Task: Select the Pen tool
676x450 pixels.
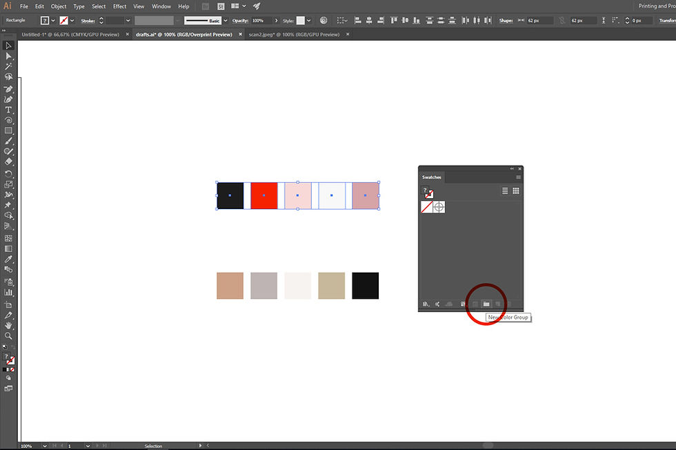Action: point(9,88)
